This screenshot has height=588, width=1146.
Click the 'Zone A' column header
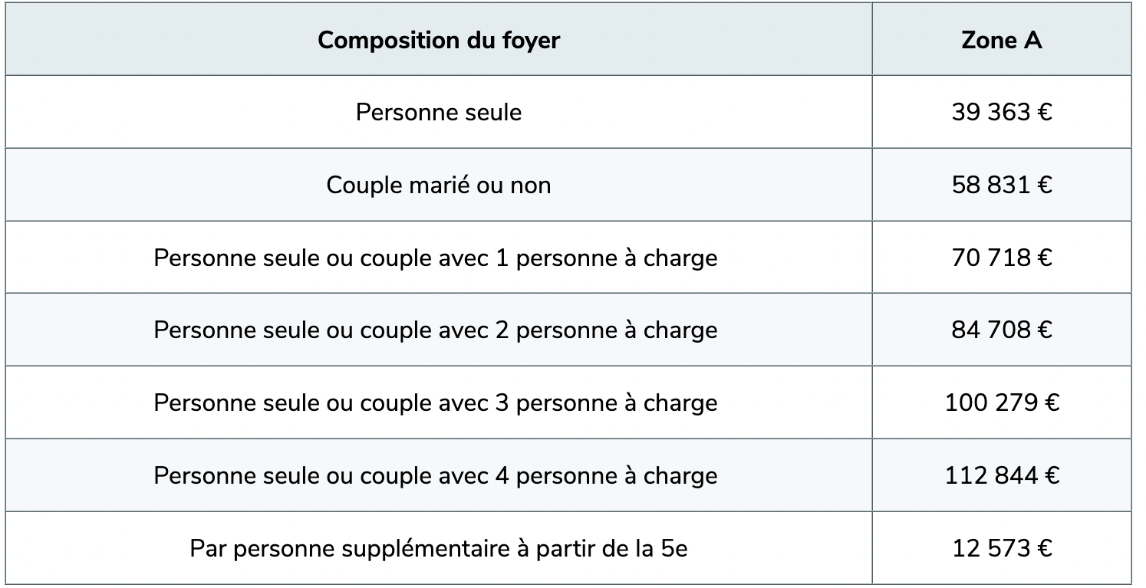(x=1001, y=40)
